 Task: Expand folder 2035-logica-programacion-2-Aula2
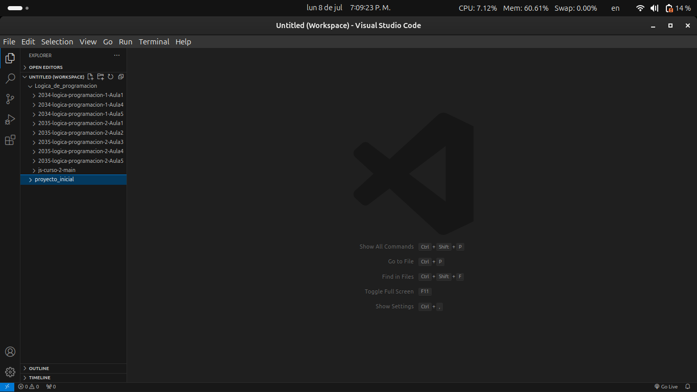tap(73, 133)
